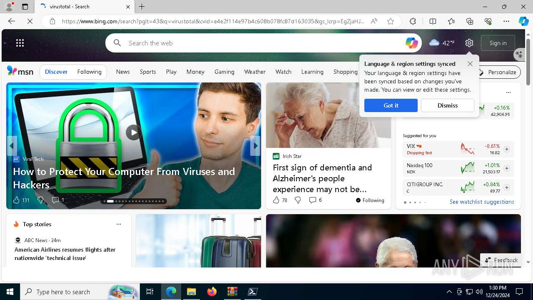Open Task View on the taskbar

point(150,292)
